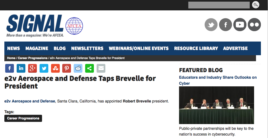Email the article via envelope icon

point(101,68)
